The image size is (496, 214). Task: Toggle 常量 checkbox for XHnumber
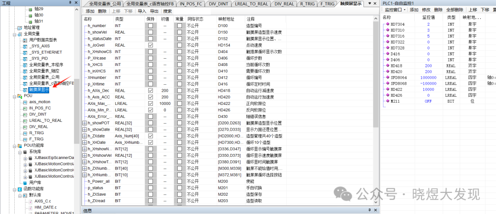coord(180,77)
